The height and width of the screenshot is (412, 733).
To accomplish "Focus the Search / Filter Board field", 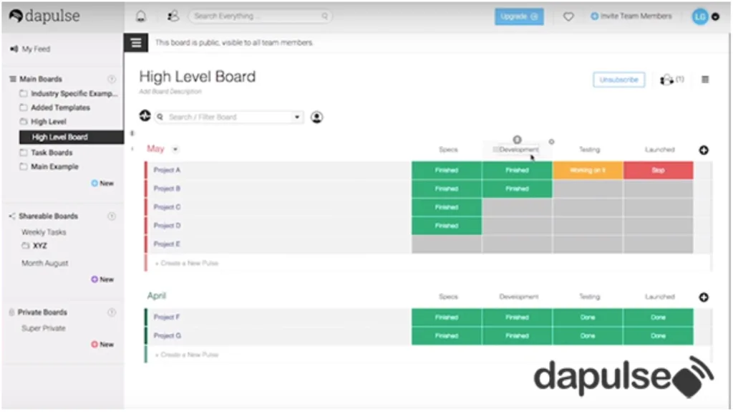I will (x=229, y=117).
